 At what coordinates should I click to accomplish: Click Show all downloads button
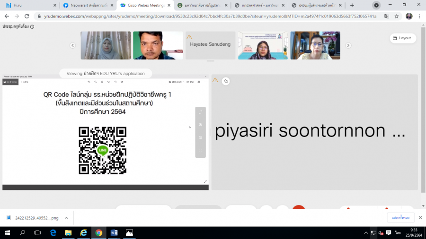click(400, 217)
